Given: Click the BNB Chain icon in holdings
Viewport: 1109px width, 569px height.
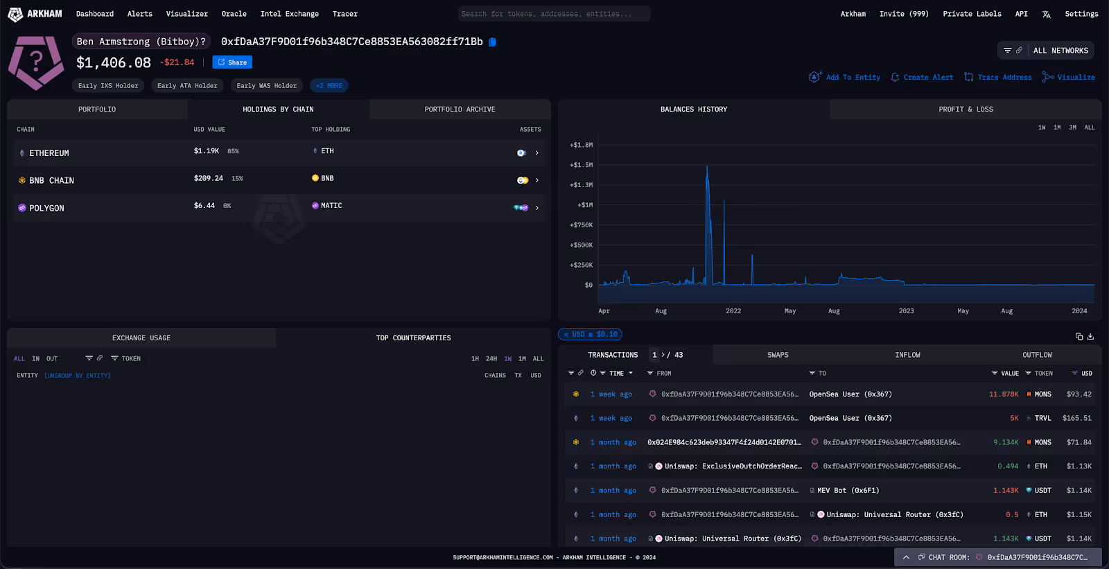Looking at the screenshot, I should click(22, 180).
